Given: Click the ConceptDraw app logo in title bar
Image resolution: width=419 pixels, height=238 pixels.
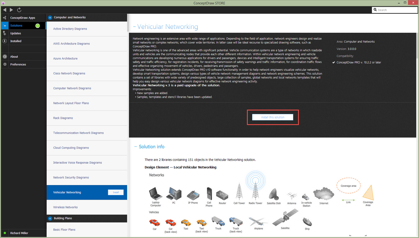Looking at the screenshot, I should (x=3, y=3).
